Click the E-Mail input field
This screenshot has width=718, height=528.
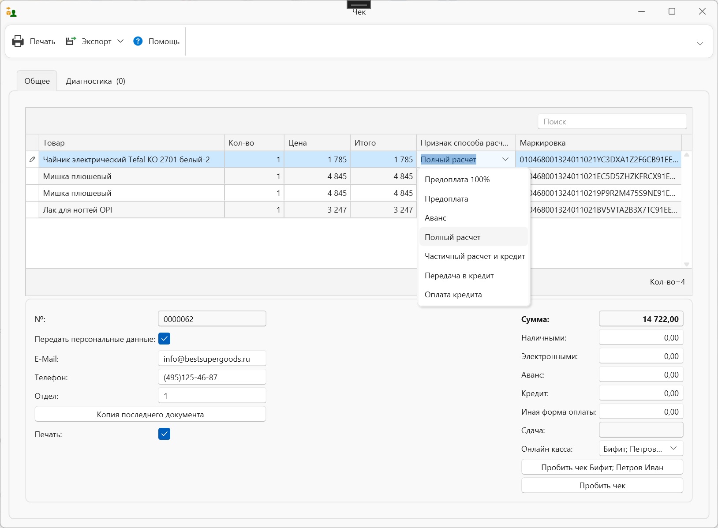212,359
